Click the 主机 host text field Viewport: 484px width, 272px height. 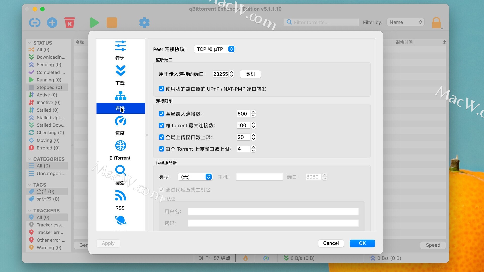[259, 177]
